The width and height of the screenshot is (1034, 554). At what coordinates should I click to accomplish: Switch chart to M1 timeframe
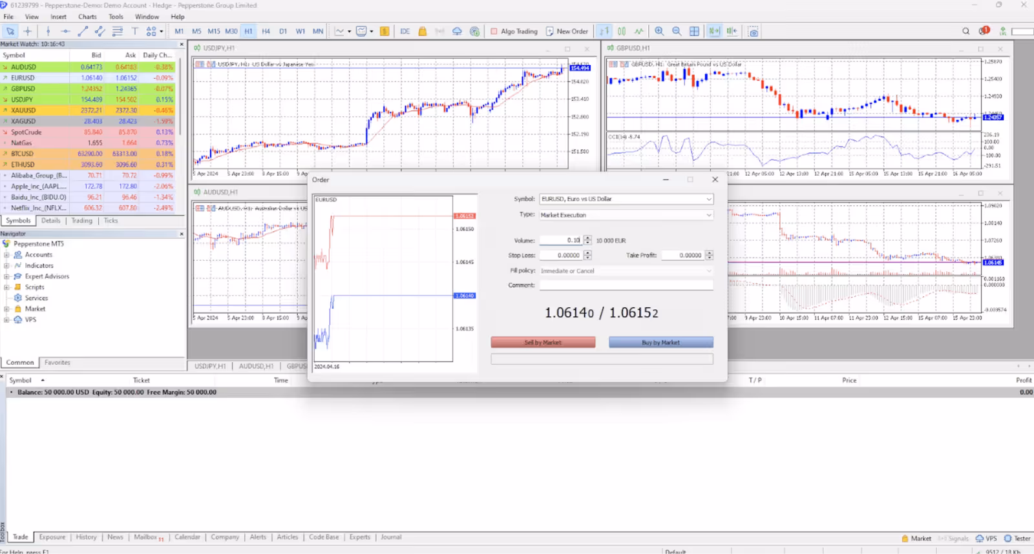pyautogui.click(x=179, y=31)
